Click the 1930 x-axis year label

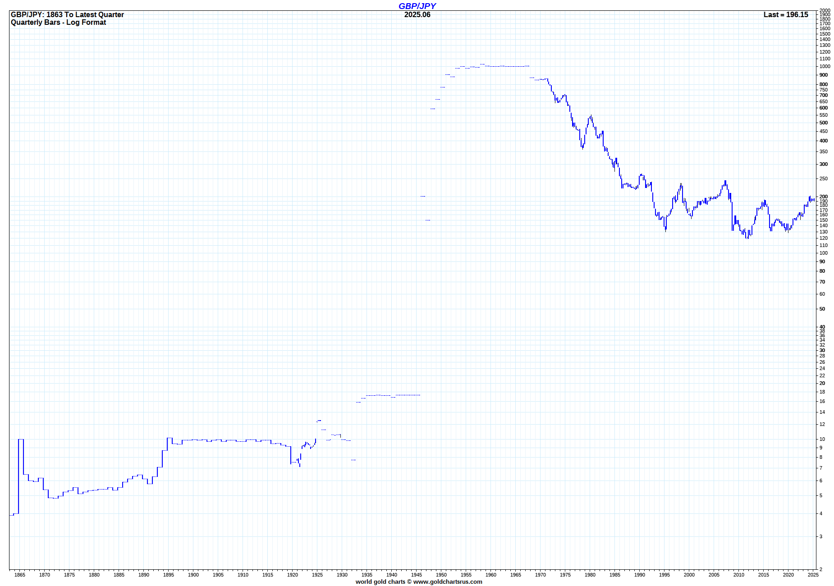[x=342, y=575]
